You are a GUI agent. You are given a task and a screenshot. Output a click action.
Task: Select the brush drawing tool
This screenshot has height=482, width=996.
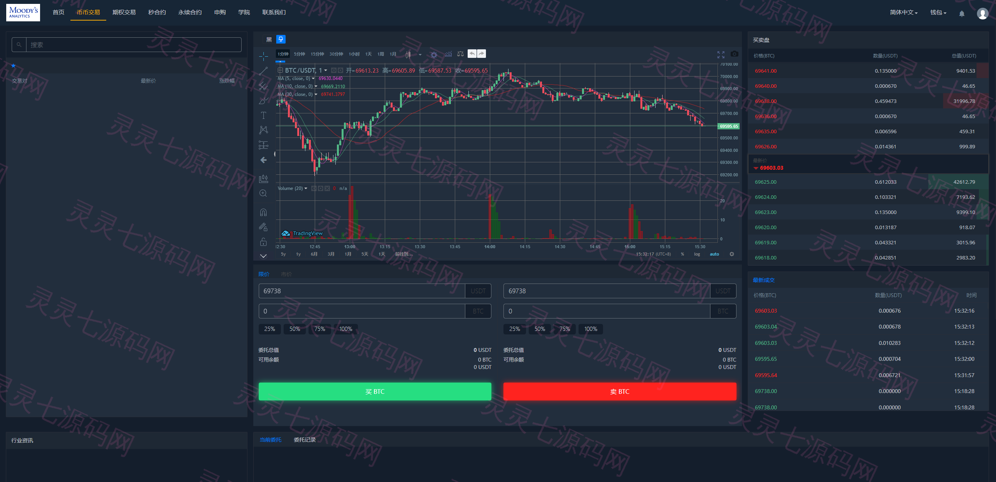point(263,101)
